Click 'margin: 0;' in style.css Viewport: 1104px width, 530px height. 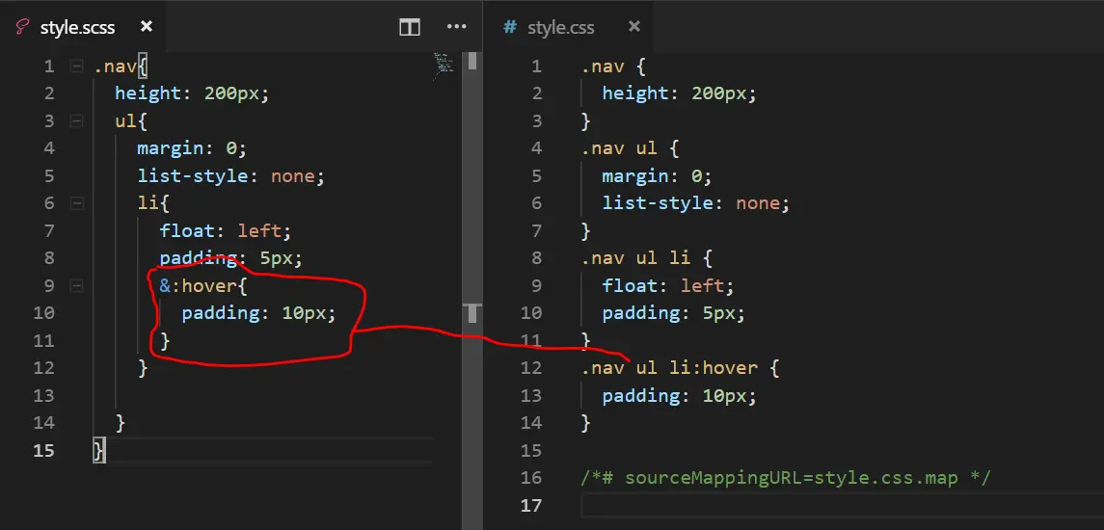[657, 176]
